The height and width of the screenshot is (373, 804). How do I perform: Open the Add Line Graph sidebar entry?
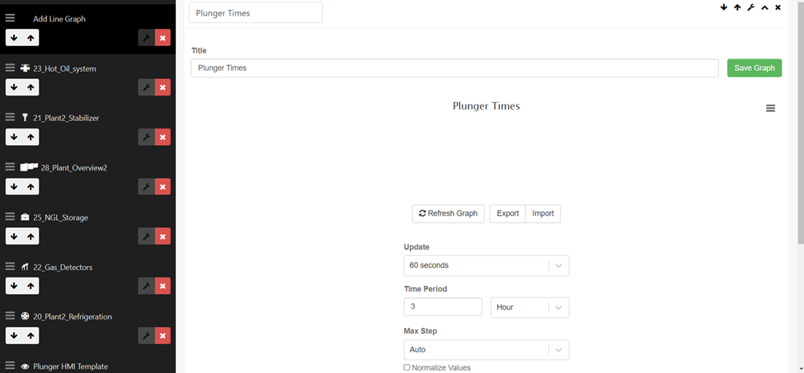pyautogui.click(x=59, y=19)
